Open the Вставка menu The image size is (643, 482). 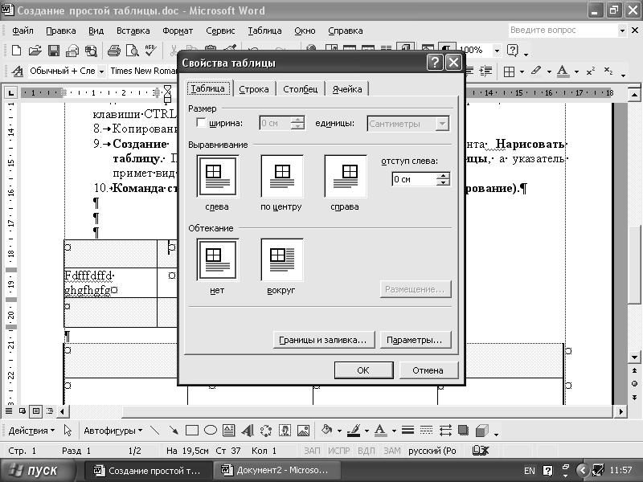point(133,31)
